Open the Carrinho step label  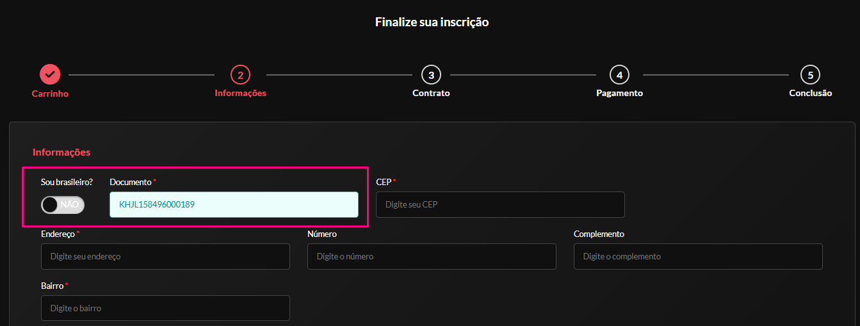click(x=50, y=94)
